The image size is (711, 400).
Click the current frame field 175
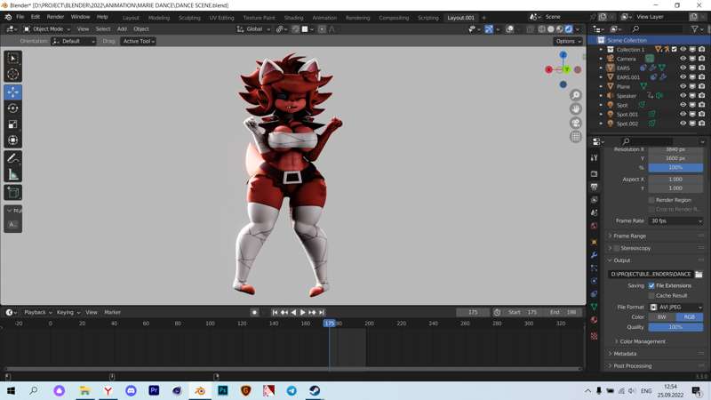[x=473, y=312]
